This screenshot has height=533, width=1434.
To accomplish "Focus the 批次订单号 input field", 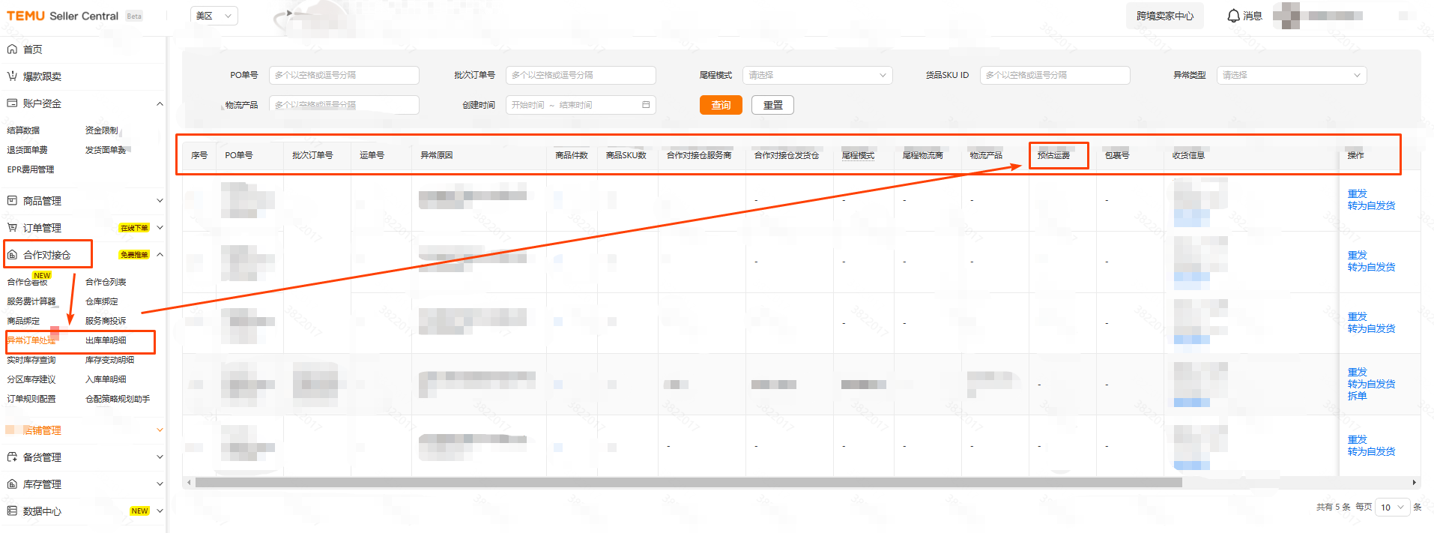I will click(x=581, y=75).
